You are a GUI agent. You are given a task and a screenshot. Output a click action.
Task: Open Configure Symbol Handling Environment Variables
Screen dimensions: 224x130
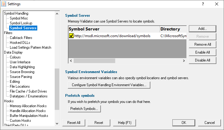click(109, 85)
